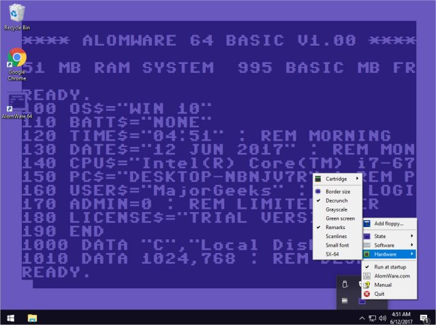Viewport: 436px width, 325px height.
Task: Open File Explorer from the taskbar
Action: point(32,318)
